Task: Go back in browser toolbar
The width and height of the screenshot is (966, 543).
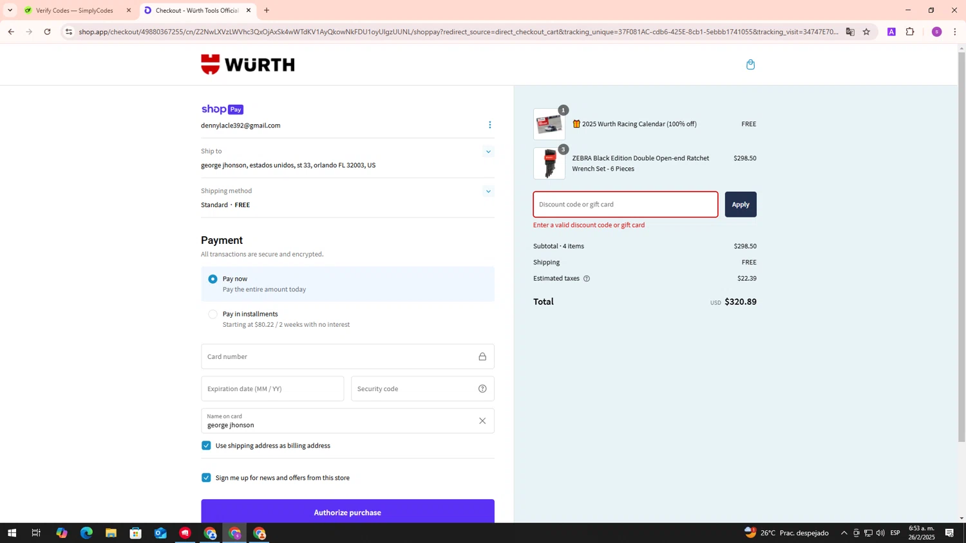Action: pos(11,32)
